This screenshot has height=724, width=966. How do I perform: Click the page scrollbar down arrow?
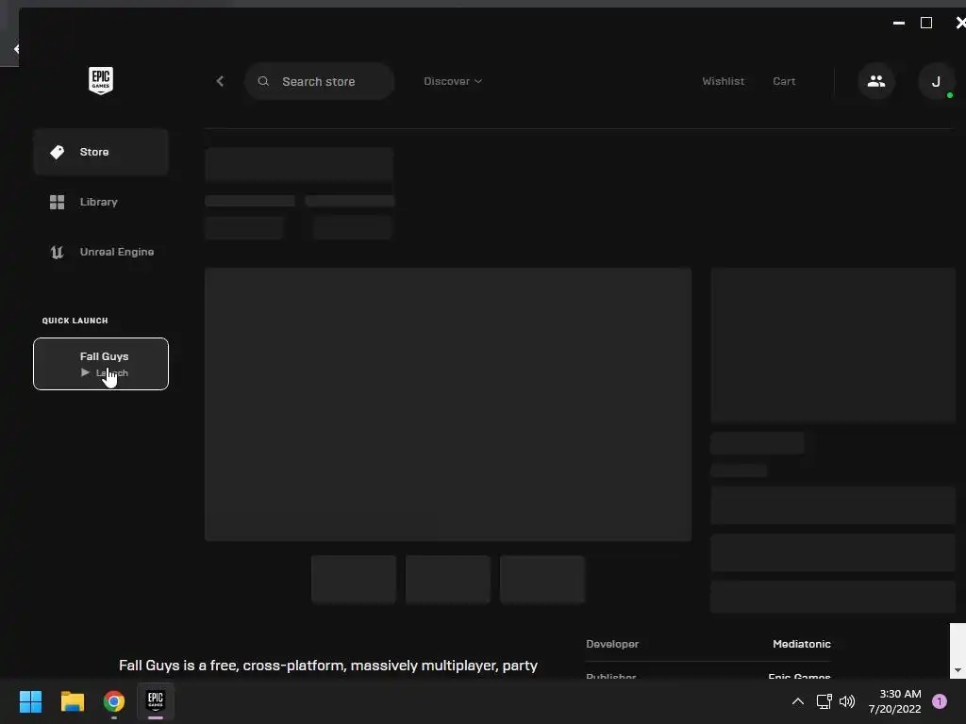click(958, 670)
